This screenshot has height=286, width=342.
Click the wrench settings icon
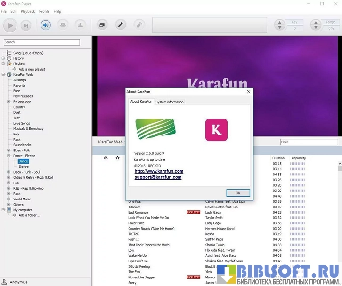[x=121, y=25]
